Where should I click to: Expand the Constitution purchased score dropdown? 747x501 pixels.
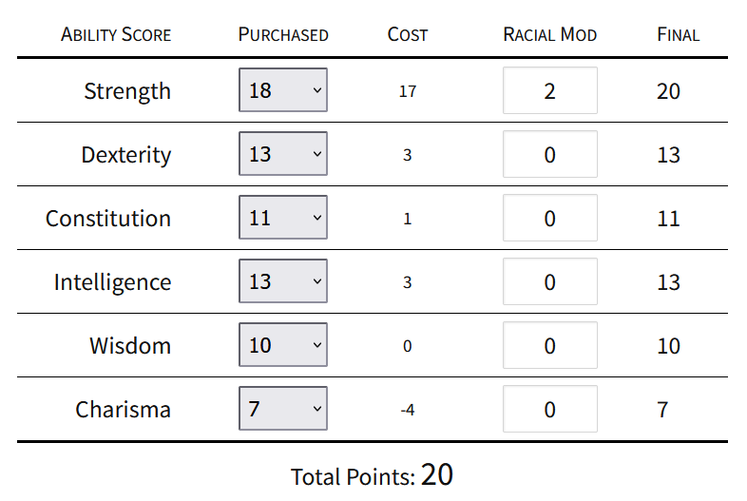(282, 219)
